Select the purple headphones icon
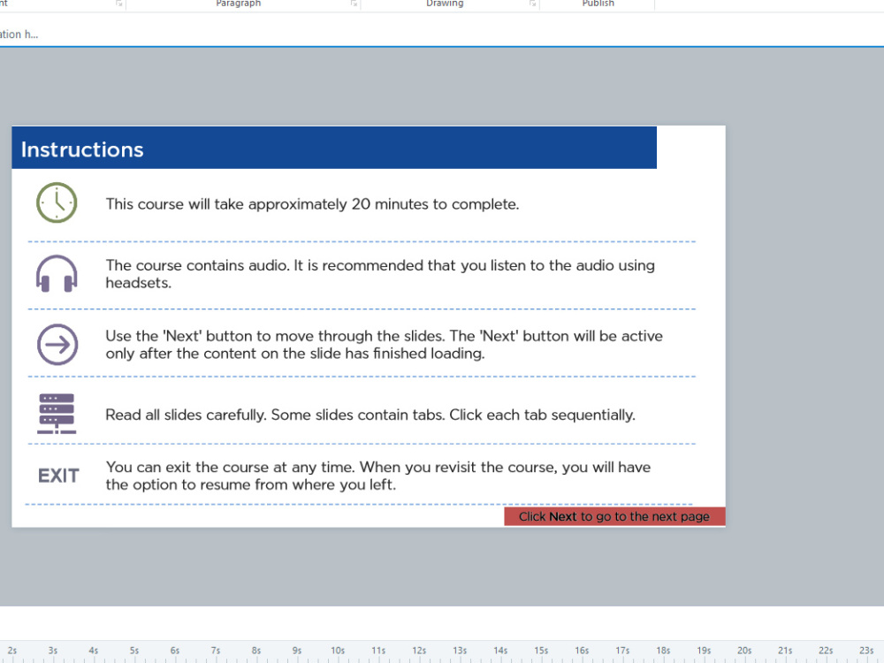 [57, 274]
